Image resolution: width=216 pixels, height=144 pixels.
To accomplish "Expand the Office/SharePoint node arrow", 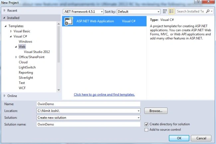I will [16, 57].
